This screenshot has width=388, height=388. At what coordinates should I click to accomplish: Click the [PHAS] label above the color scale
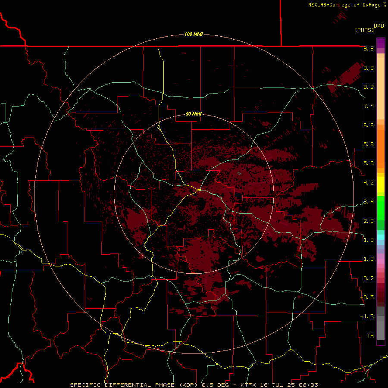(364, 30)
